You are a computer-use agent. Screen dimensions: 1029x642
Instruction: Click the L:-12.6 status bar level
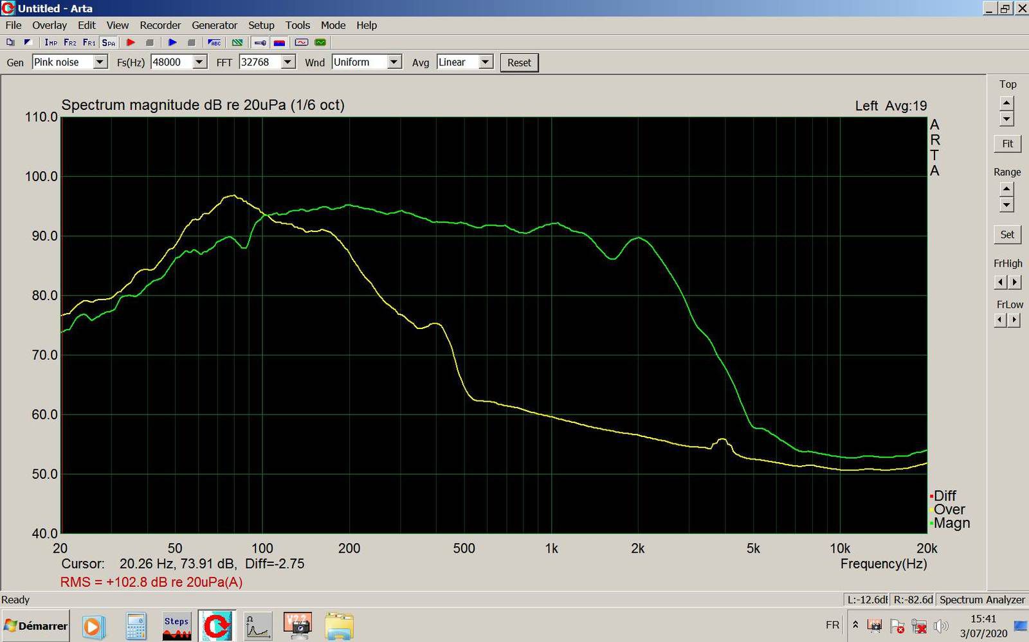[867, 600]
